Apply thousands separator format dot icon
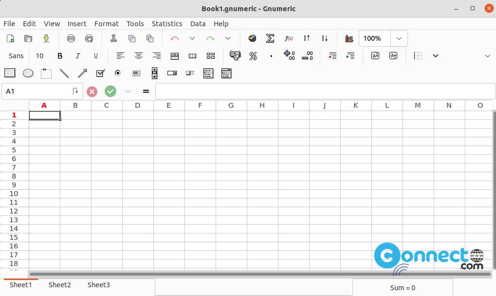Image resolution: width=496 pixels, height=296 pixels. pos(271,56)
